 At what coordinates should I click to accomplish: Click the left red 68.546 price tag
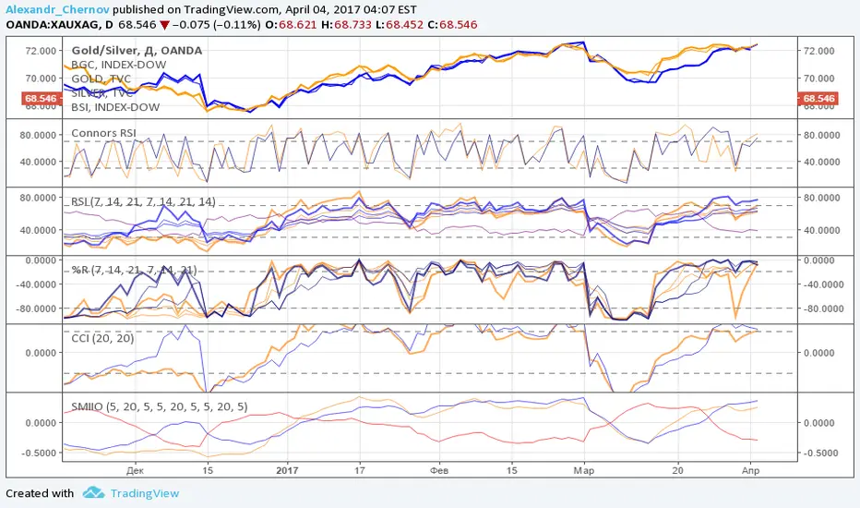[41, 99]
